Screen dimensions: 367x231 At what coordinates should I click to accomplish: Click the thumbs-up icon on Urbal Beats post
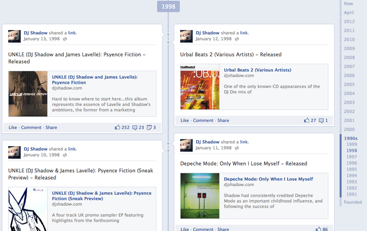[x=306, y=121]
